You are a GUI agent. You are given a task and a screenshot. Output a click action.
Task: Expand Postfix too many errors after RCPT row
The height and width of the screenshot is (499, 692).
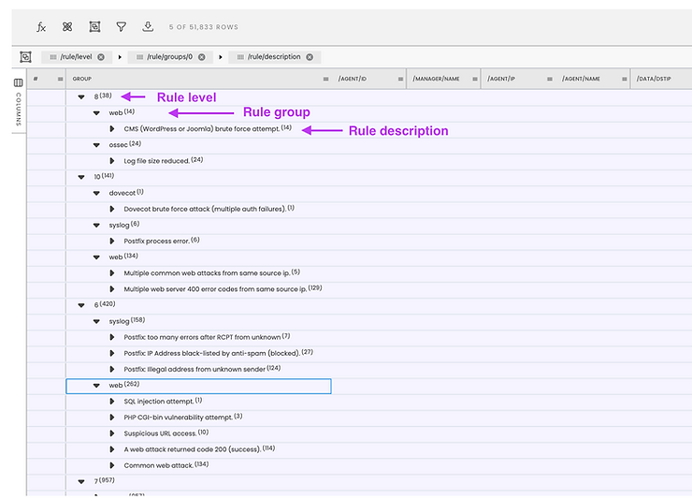(112, 337)
